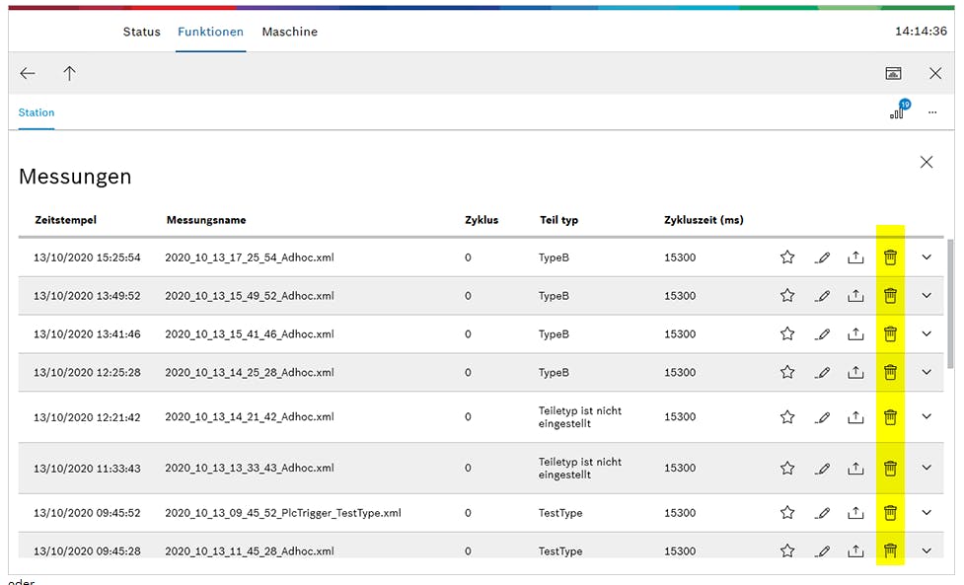This screenshot has width=964, height=585.
Task: Toggle favorite star for 12:25:28 measurement
Action: (787, 372)
